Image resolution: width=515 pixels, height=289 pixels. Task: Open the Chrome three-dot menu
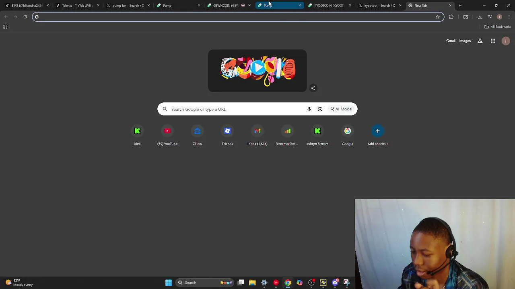coord(509,17)
